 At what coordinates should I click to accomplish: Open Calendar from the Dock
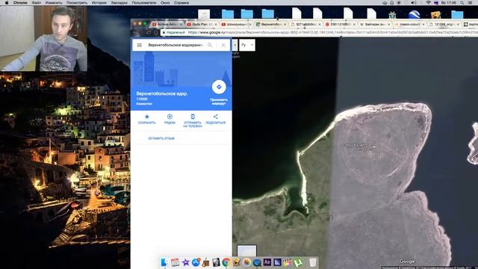[x=175, y=262]
